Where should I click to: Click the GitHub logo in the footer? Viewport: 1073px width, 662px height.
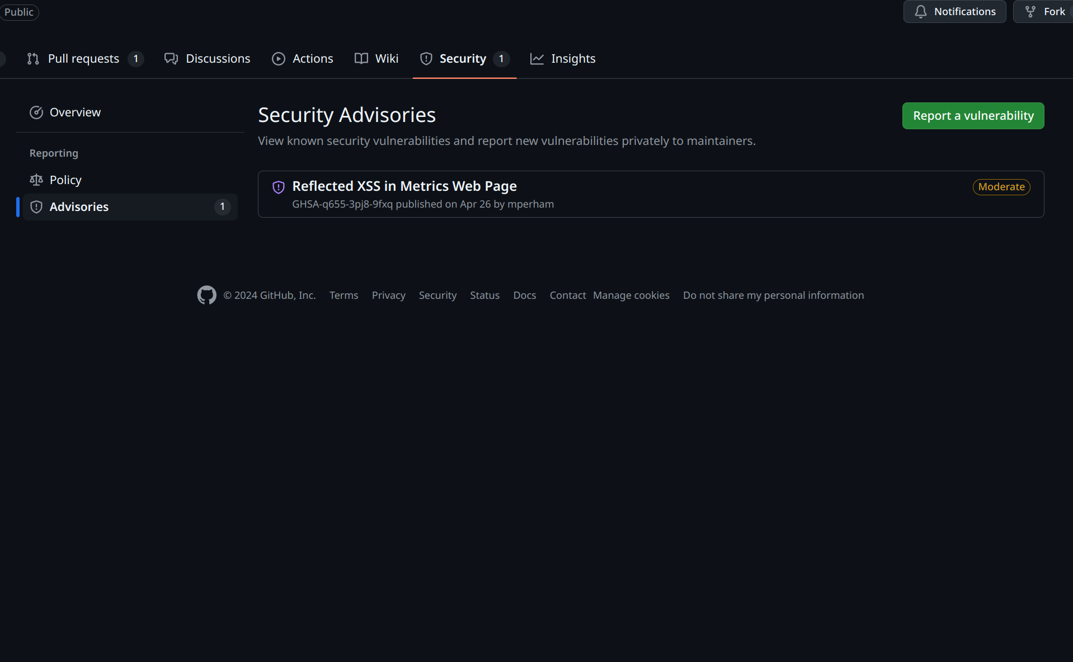(207, 295)
